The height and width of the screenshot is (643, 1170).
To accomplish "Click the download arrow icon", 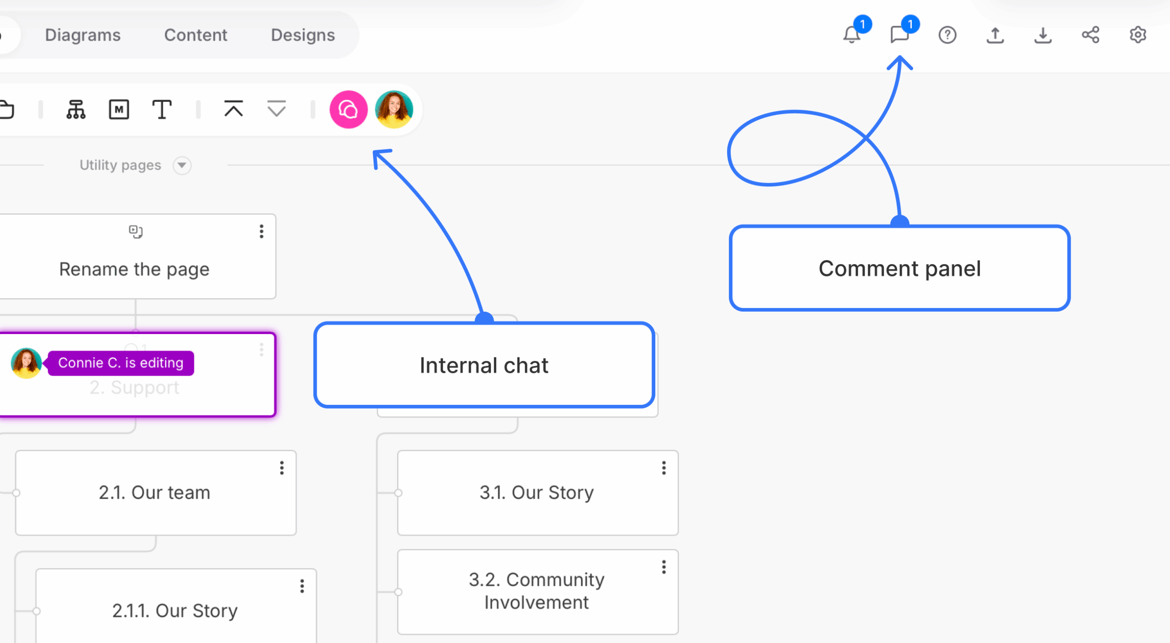I will tap(1042, 35).
